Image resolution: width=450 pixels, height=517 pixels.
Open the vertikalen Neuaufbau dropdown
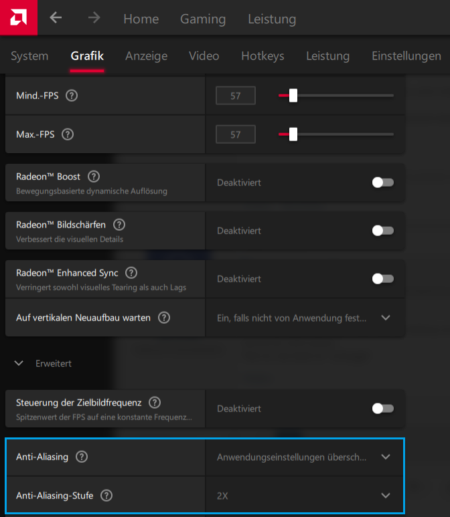click(305, 318)
